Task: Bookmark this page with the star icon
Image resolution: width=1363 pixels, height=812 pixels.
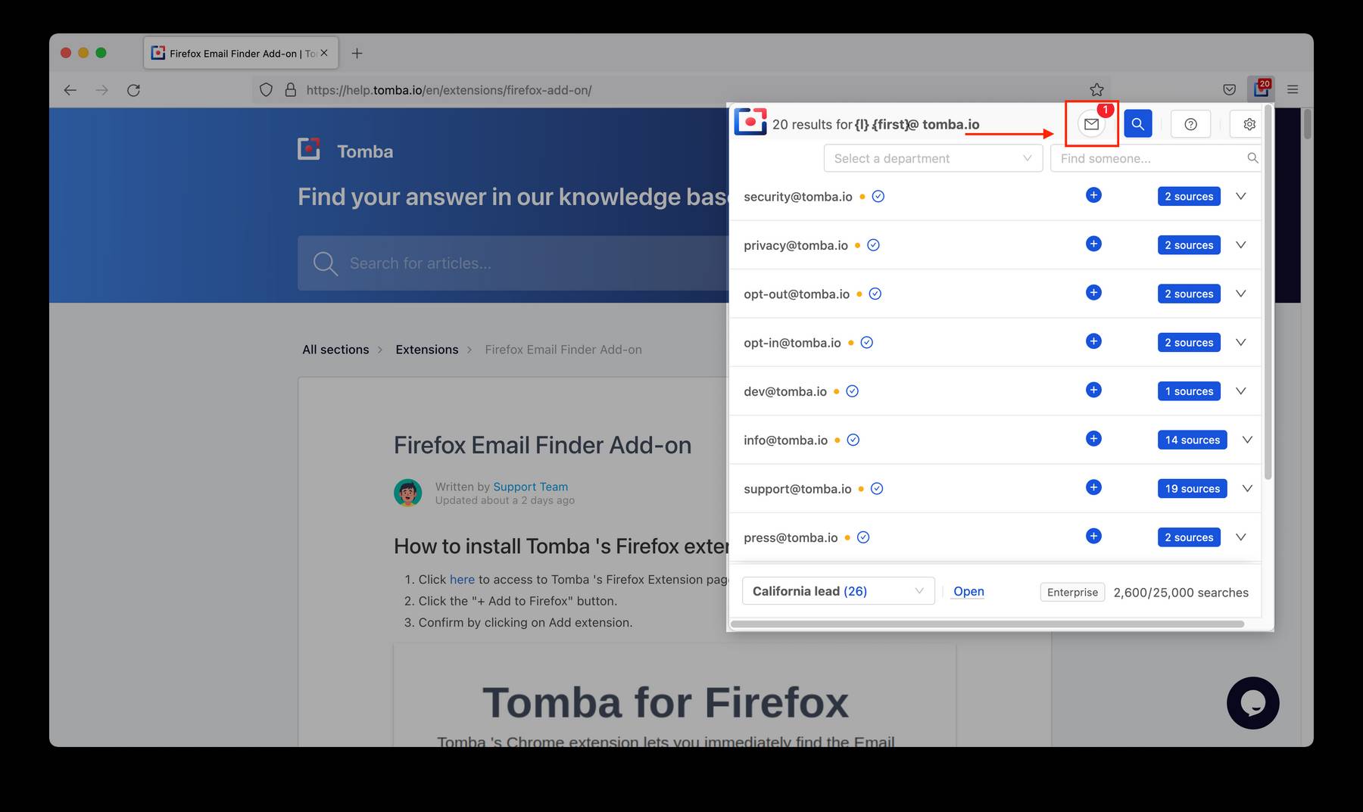Action: click(x=1096, y=90)
